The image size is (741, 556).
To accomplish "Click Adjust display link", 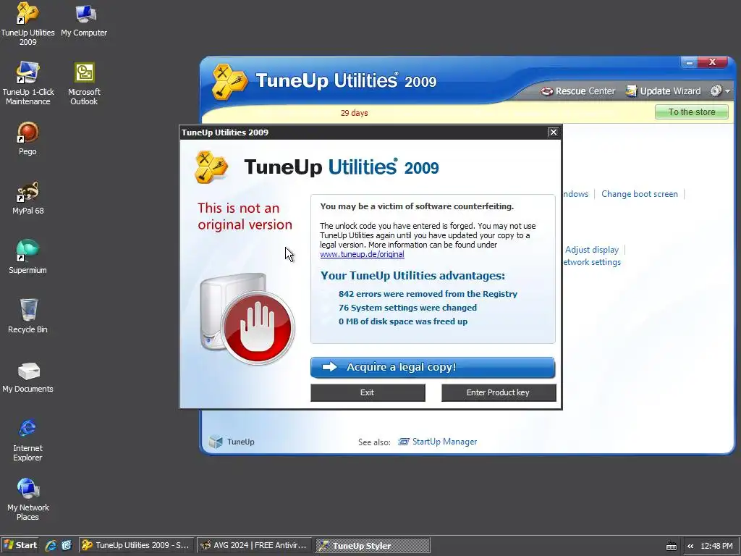I will pyautogui.click(x=592, y=250).
